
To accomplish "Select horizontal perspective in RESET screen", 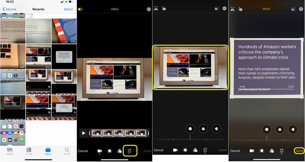I will click(x=293, y=129).
